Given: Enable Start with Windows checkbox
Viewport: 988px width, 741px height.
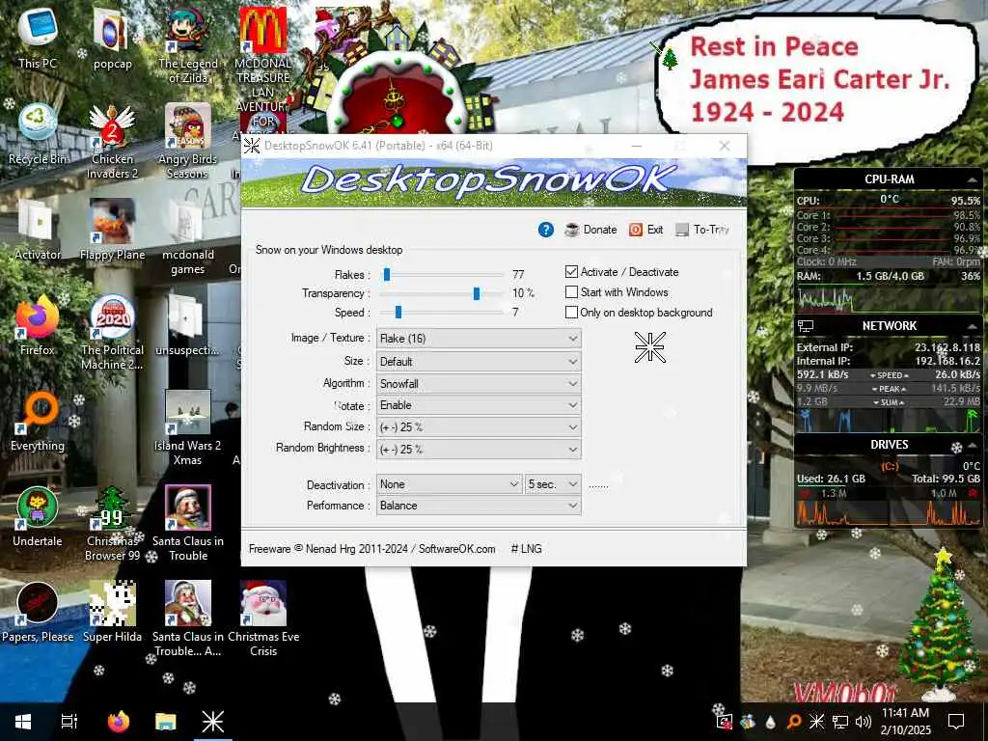Looking at the screenshot, I should pos(571,291).
